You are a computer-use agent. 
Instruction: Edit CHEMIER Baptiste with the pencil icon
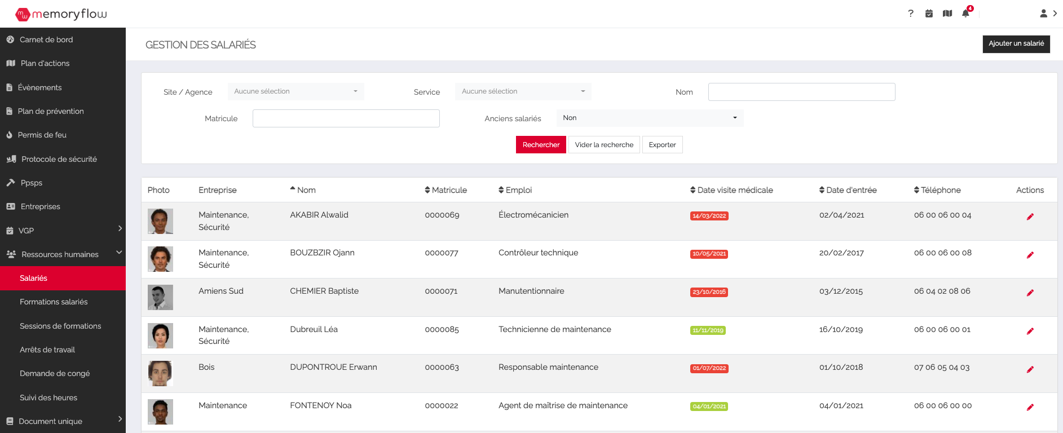[1030, 293]
